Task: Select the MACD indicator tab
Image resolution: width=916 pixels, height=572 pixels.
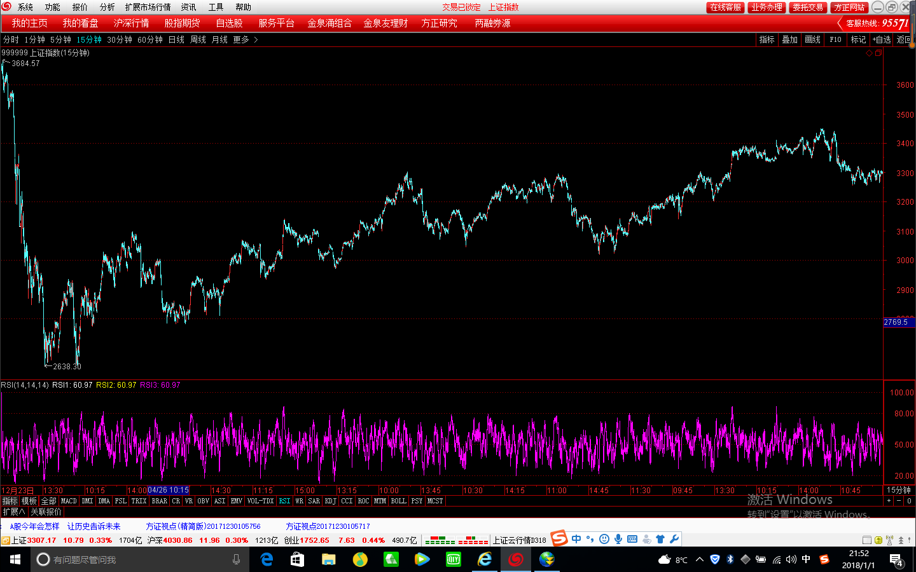Action: pyautogui.click(x=69, y=501)
